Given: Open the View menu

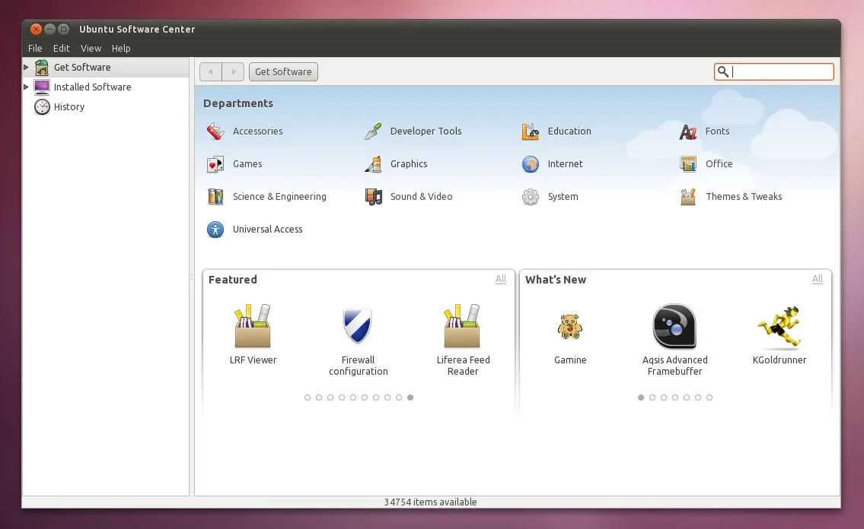Looking at the screenshot, I should [91, 49].
